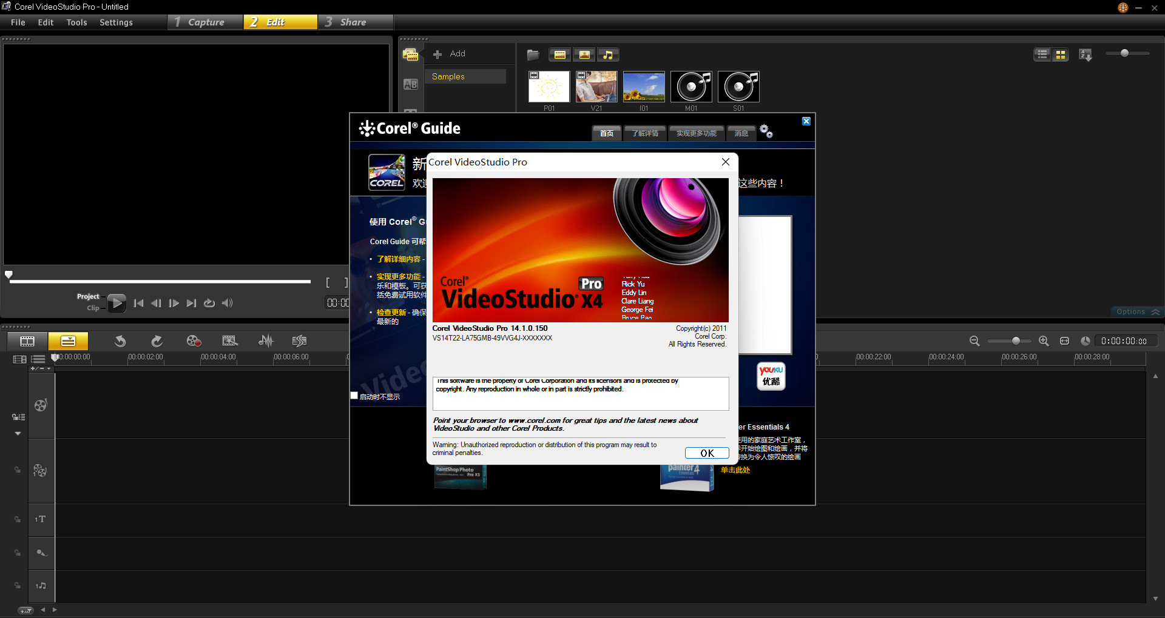Image resolution: width=1165 pixels, height=618 pixels.
Task: Toggle showing audio files in library
Action: [608, 55]
